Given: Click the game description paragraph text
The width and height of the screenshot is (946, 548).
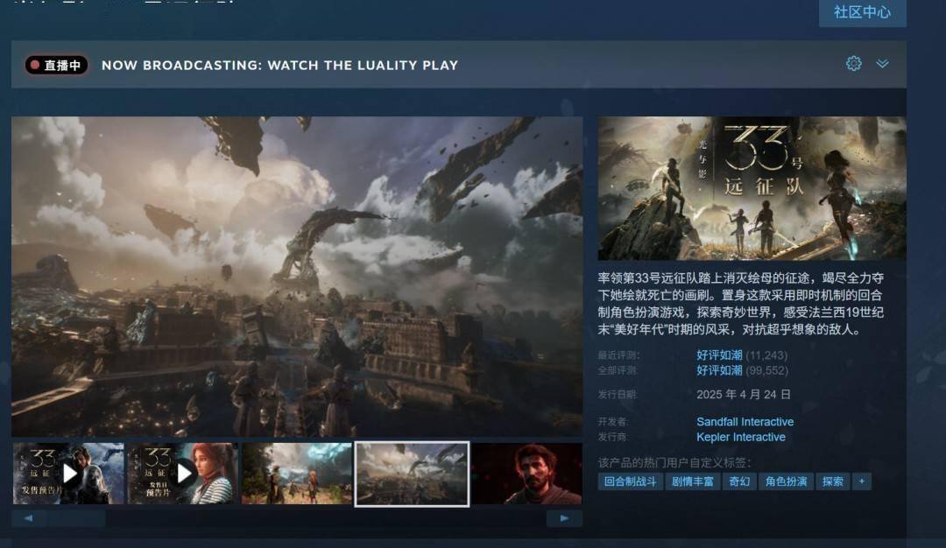Looking at the screenshot, I should click(x=741, y=304).
